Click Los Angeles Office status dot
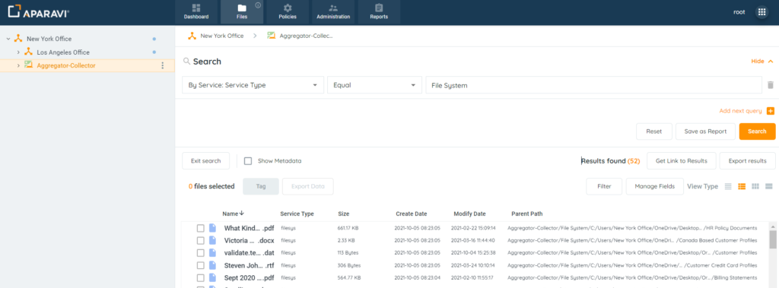Image resolution: width=779 pixels, height=288 pixels. point(154,52)
